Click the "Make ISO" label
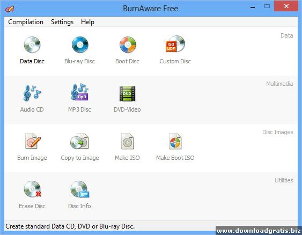This screenshot has width=302, height=235. [127, 158]
